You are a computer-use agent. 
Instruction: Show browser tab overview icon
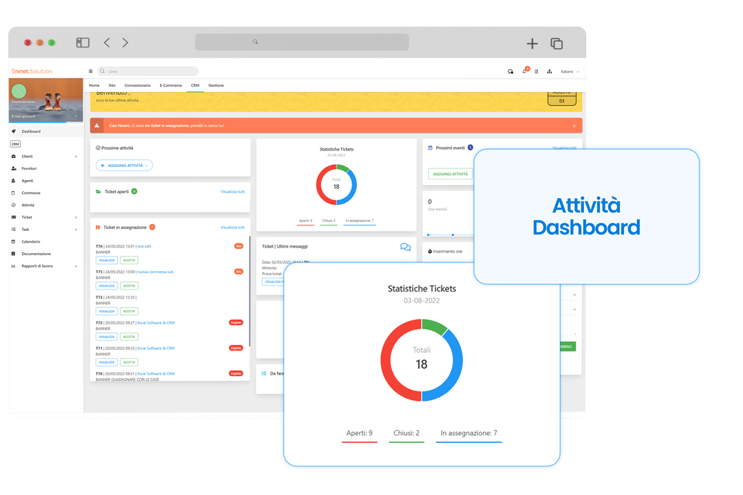pyautogui.click(x=557, y=43)
